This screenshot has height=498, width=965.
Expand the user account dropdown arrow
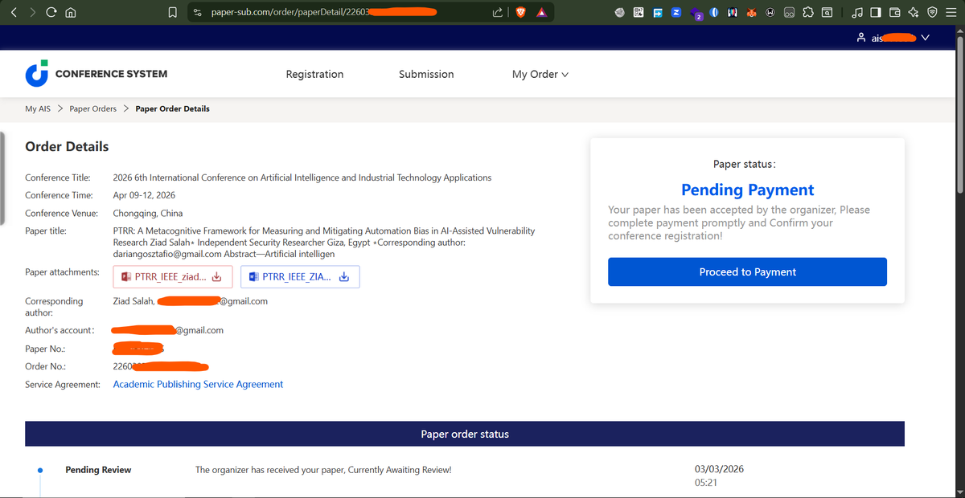925,38
